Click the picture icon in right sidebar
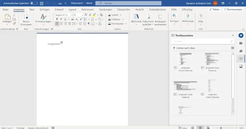Image resolution: width=246 pixels, height=129 pixels. (241, 66)
